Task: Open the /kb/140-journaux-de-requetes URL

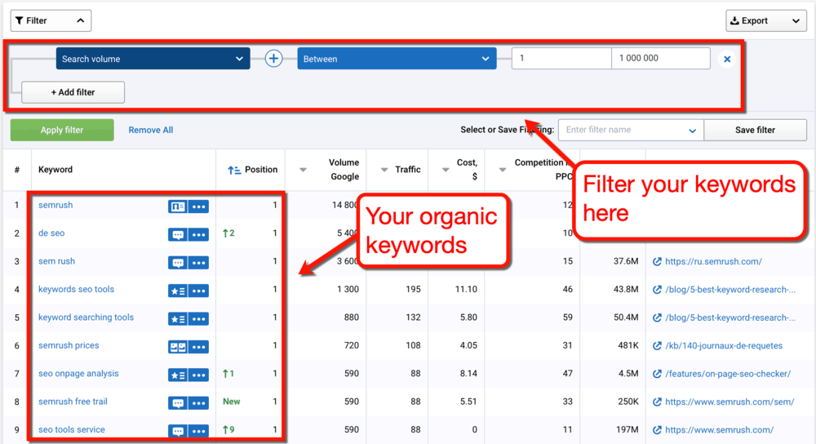Action: pos(724,345)
